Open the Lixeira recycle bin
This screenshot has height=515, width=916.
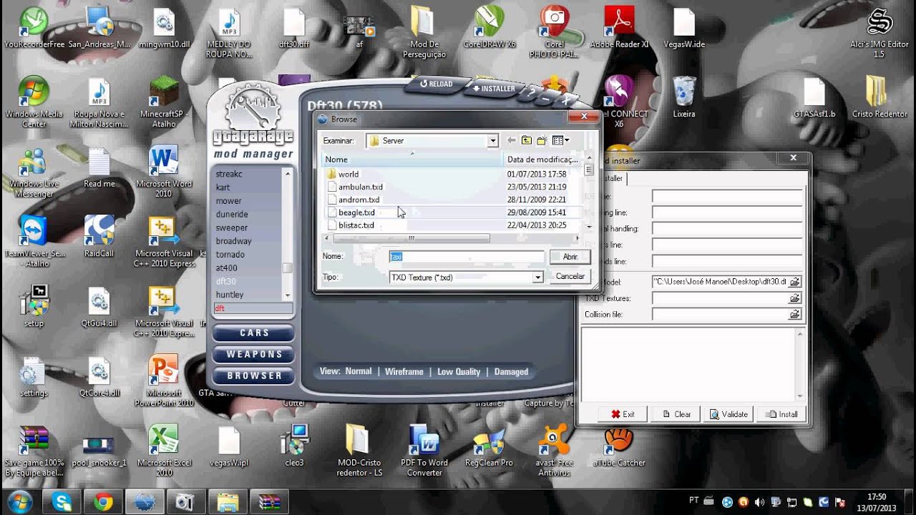click(x=684, y=97)
